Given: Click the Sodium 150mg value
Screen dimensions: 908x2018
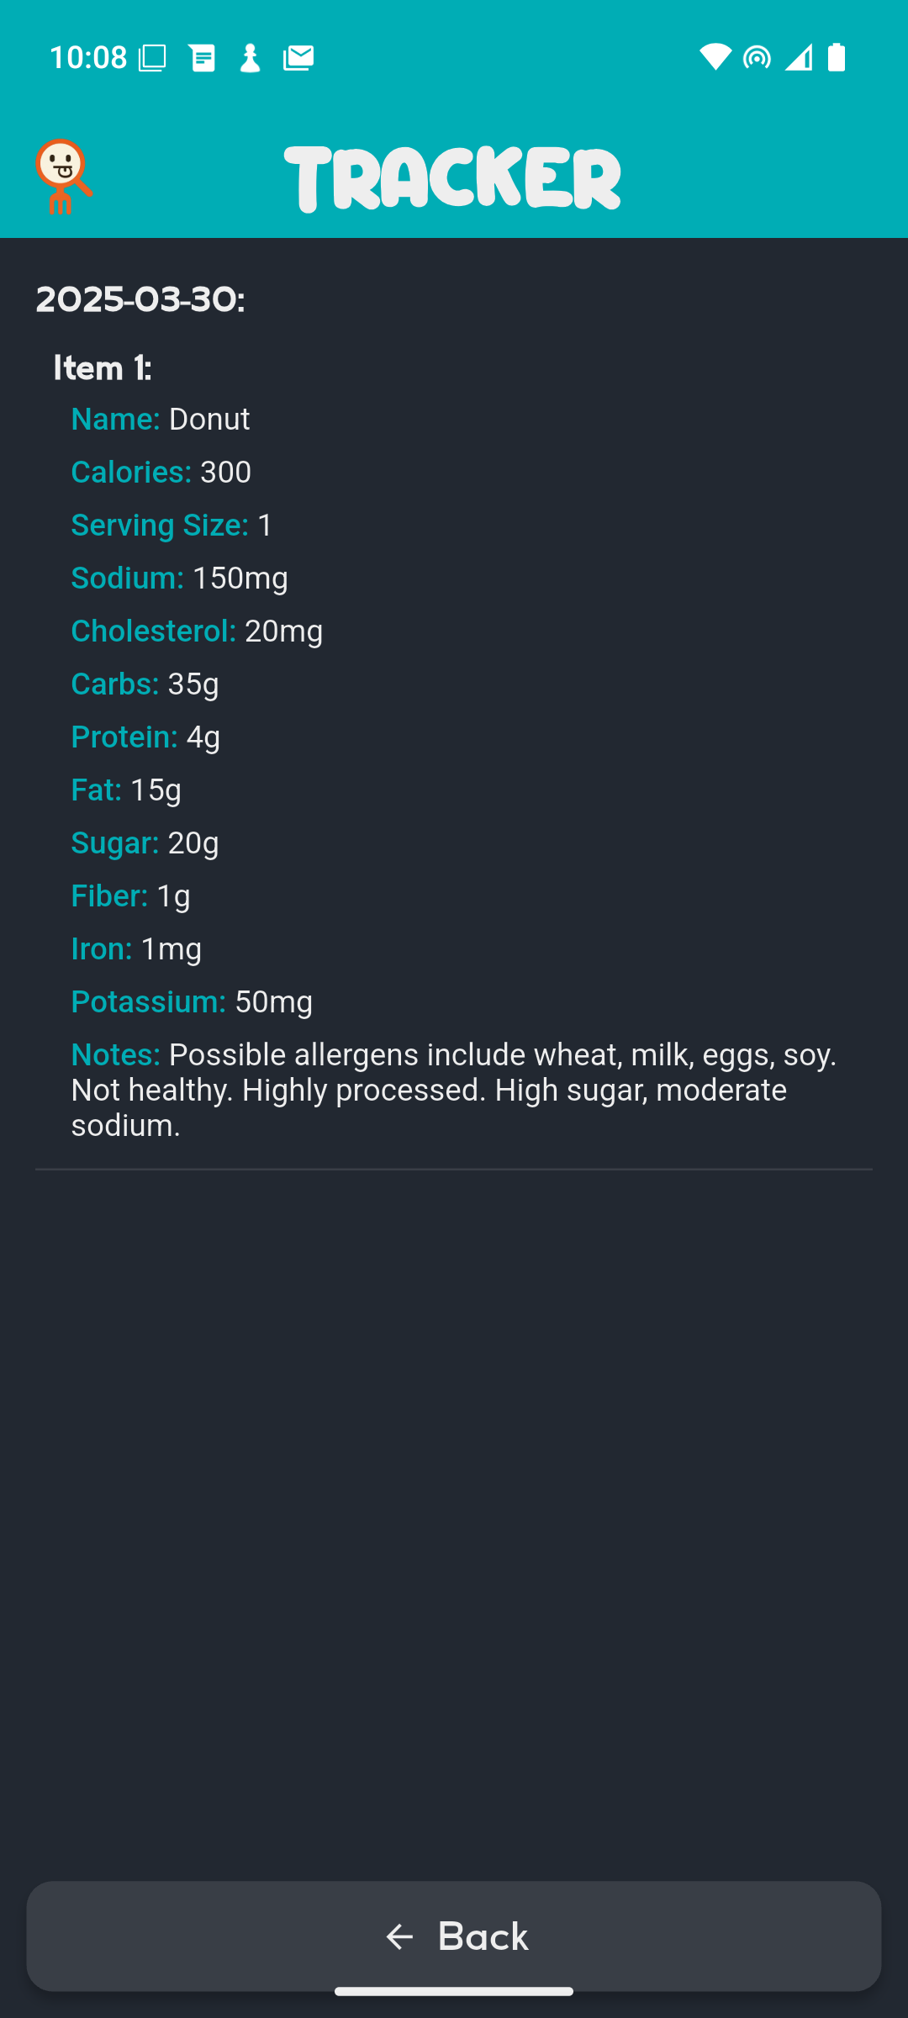Looking at the screenshot, I should pos(179,578).
